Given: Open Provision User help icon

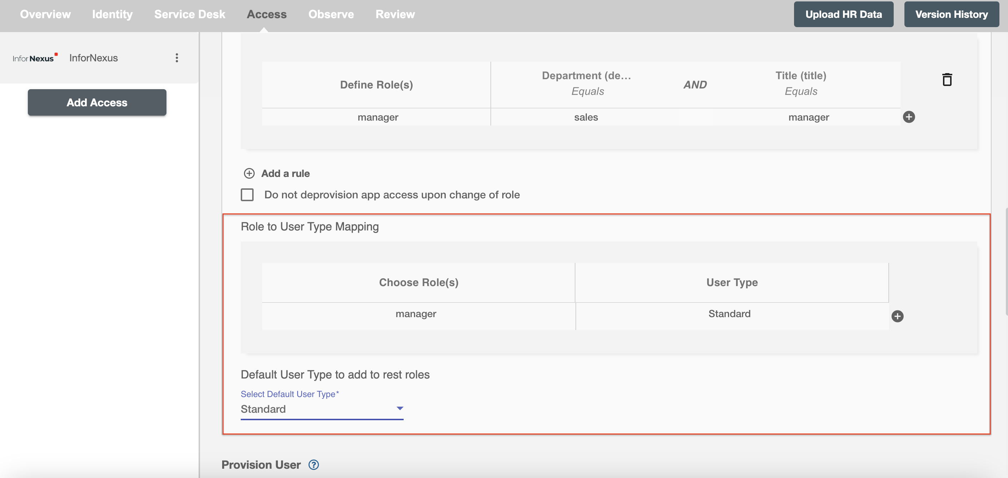Looking at the screenshot, I should (x=313, y=465).
